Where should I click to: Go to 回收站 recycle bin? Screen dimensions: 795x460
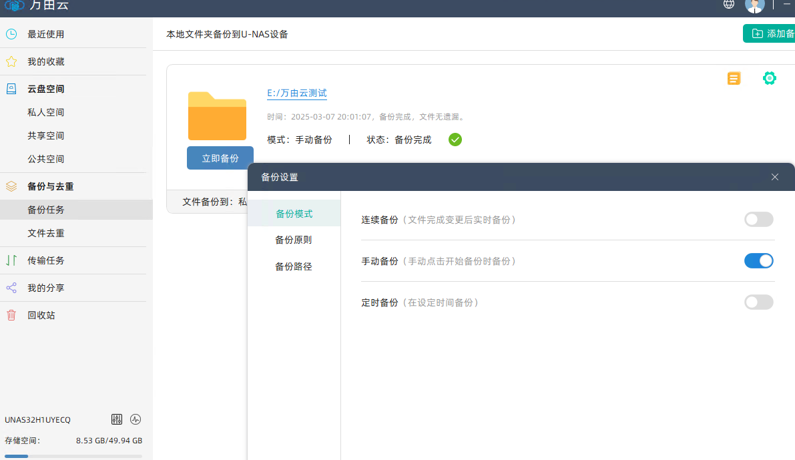pos(41,315)
